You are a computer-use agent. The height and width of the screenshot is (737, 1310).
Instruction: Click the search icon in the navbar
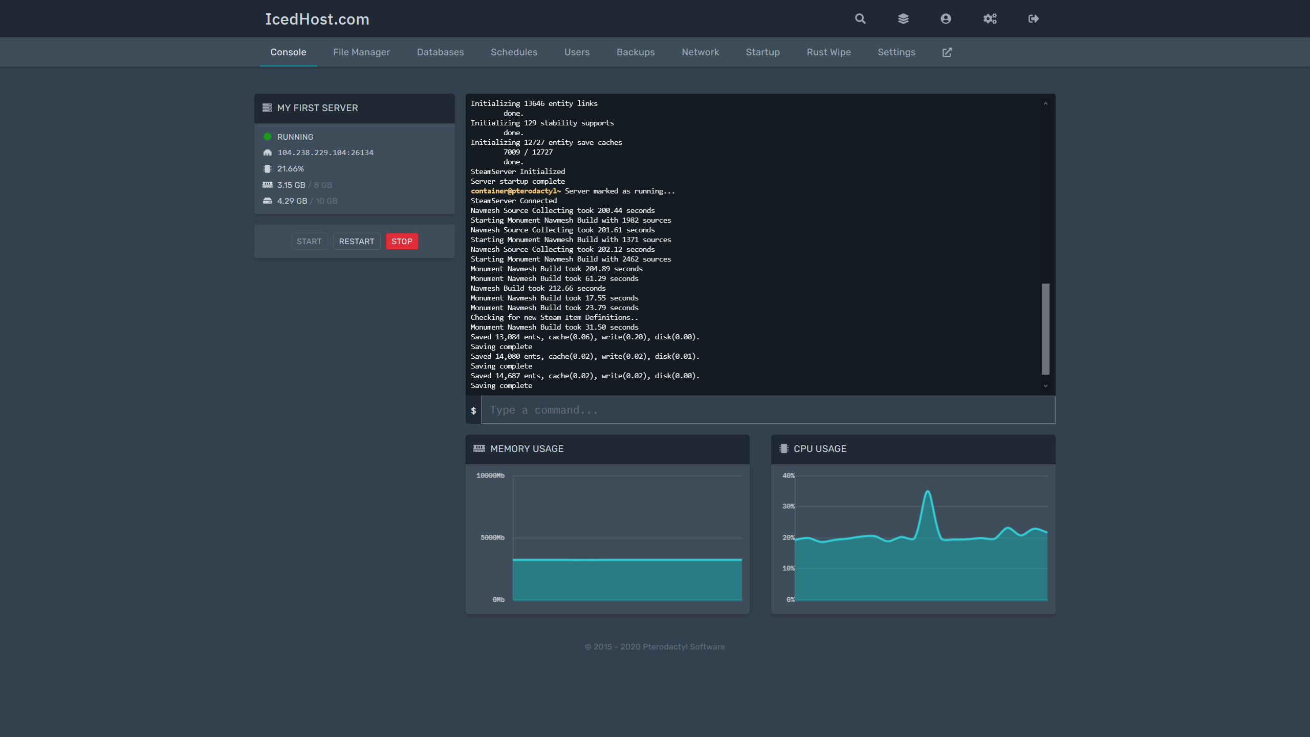point(860,19)
